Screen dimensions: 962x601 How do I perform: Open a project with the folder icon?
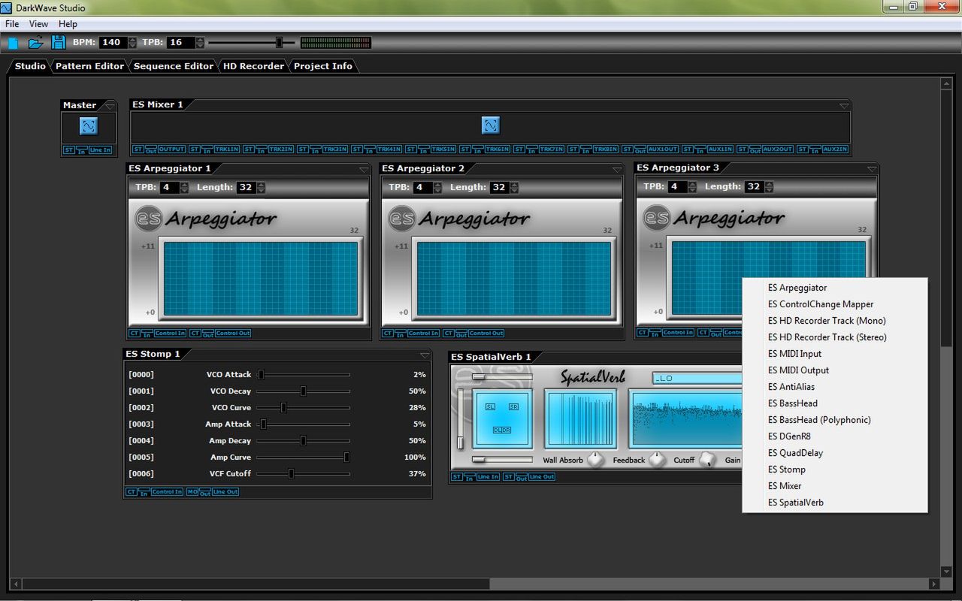tap(35, 43)
